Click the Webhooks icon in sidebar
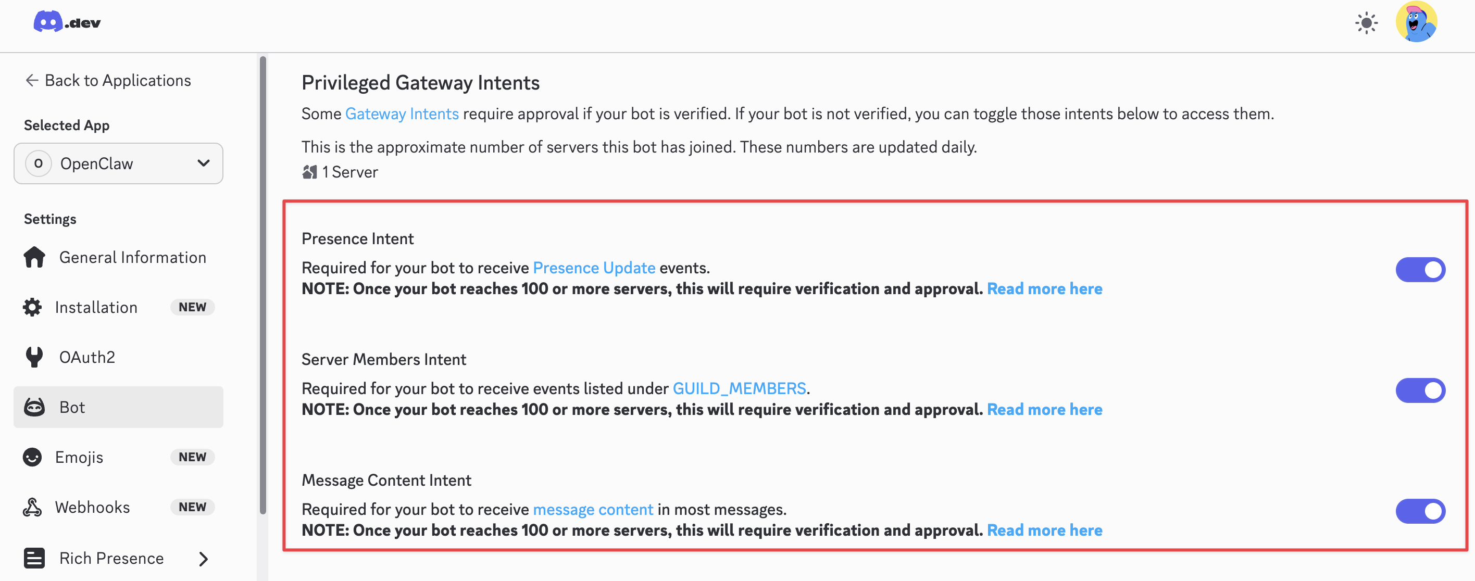 (x=32, y=507)
